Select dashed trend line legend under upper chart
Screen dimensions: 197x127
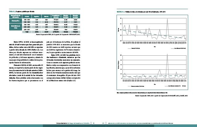[x=179, y=48]
